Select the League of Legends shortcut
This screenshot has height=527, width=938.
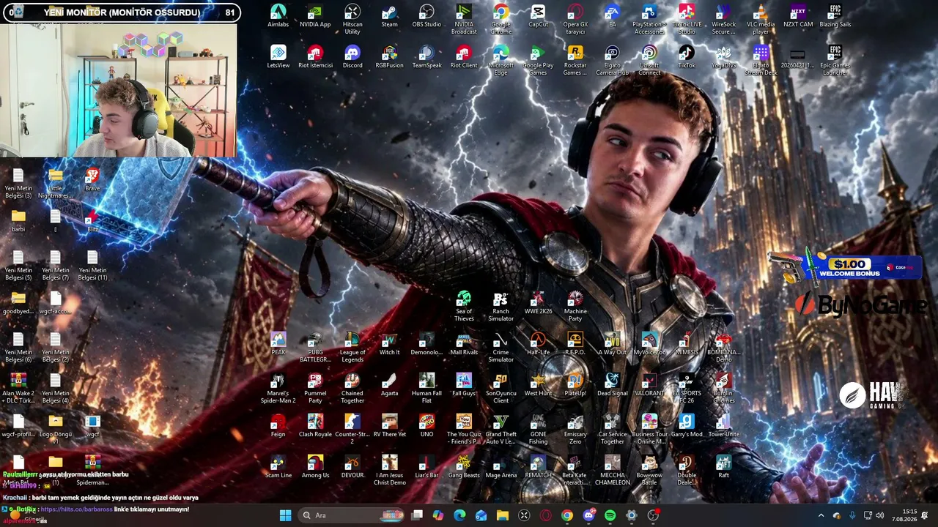click(x=352, y=348)
